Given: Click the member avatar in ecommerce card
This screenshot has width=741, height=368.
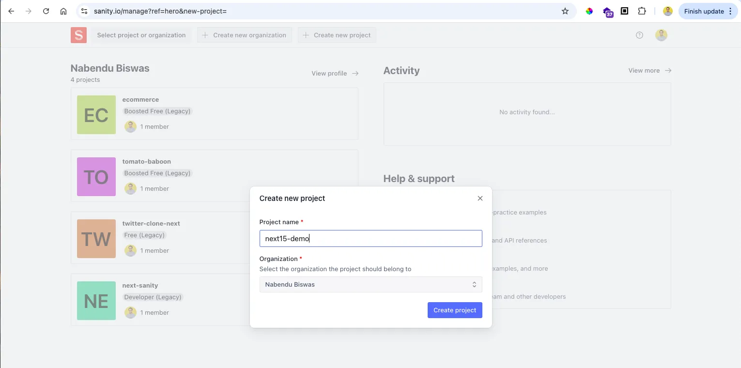Looking at the screenshot, I should click(130, 126).
